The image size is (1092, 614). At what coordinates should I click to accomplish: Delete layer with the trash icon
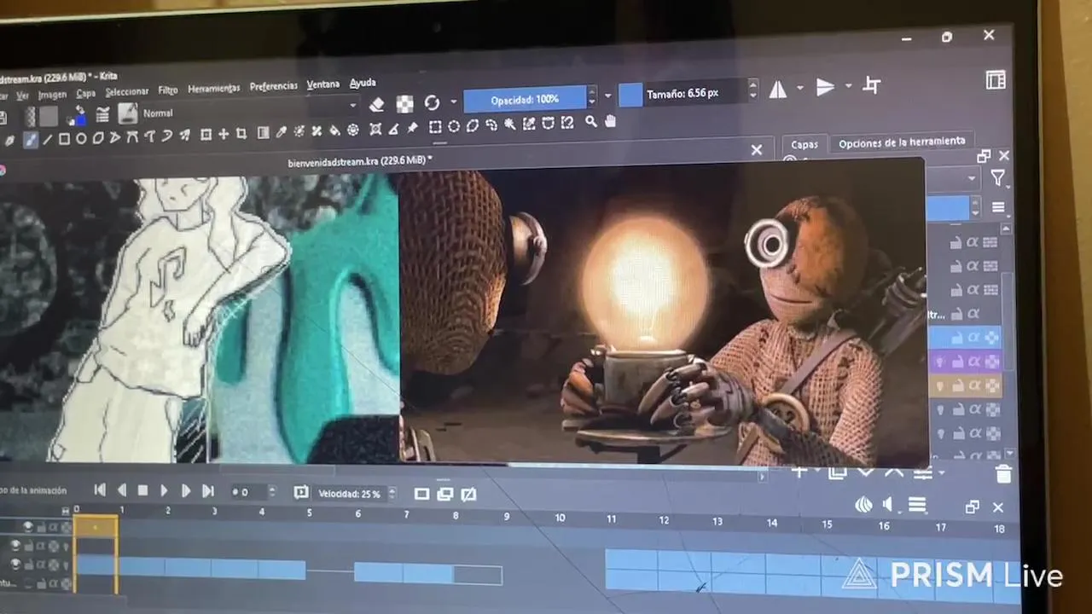coord(1003,475)
